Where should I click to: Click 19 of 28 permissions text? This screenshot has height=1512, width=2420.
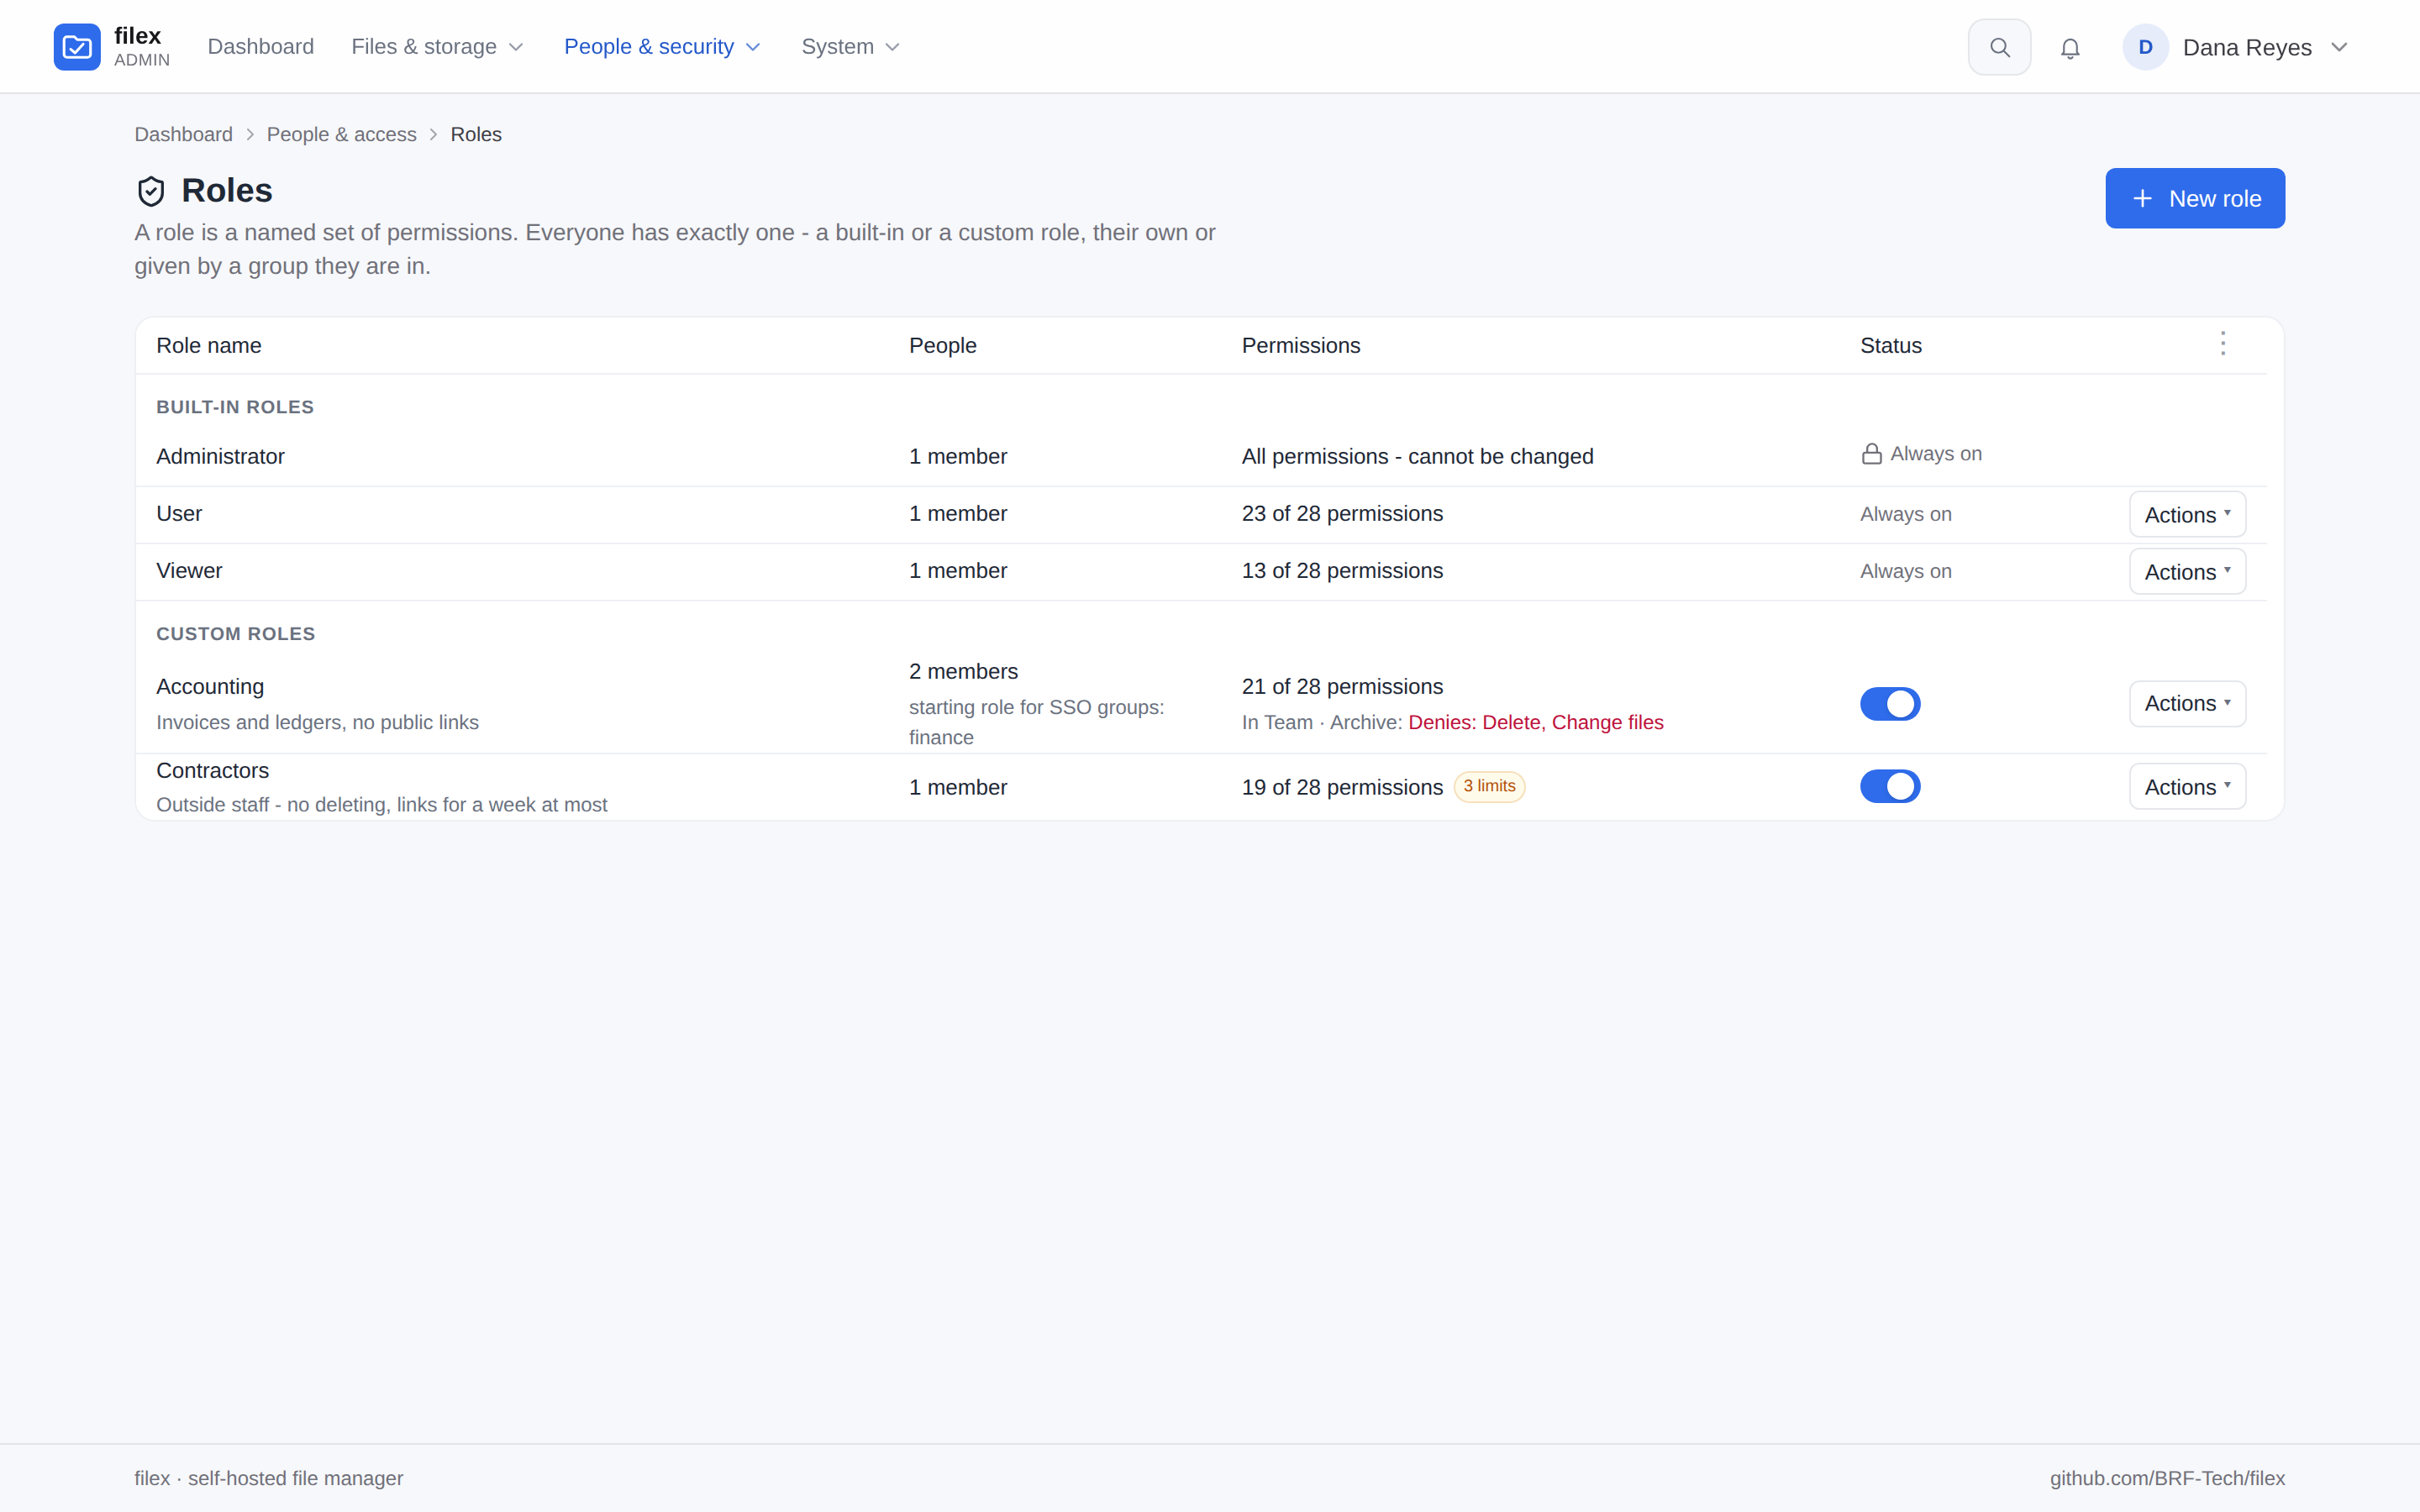pos(1342,787)
